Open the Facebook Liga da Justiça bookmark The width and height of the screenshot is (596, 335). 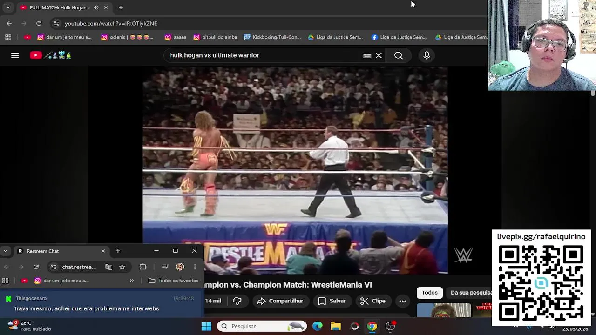(x=399, y=37)
